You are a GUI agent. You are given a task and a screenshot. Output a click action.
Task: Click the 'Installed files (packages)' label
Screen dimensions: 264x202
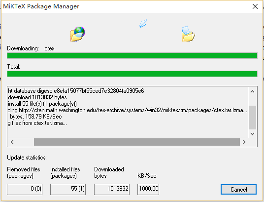coord(65,172)
